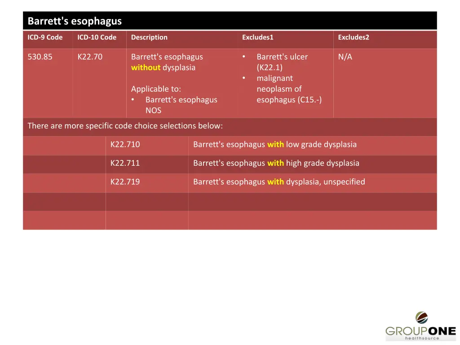460x345 pixels.
Task: Click the Excludes2 column header
Action: (354, 37)
